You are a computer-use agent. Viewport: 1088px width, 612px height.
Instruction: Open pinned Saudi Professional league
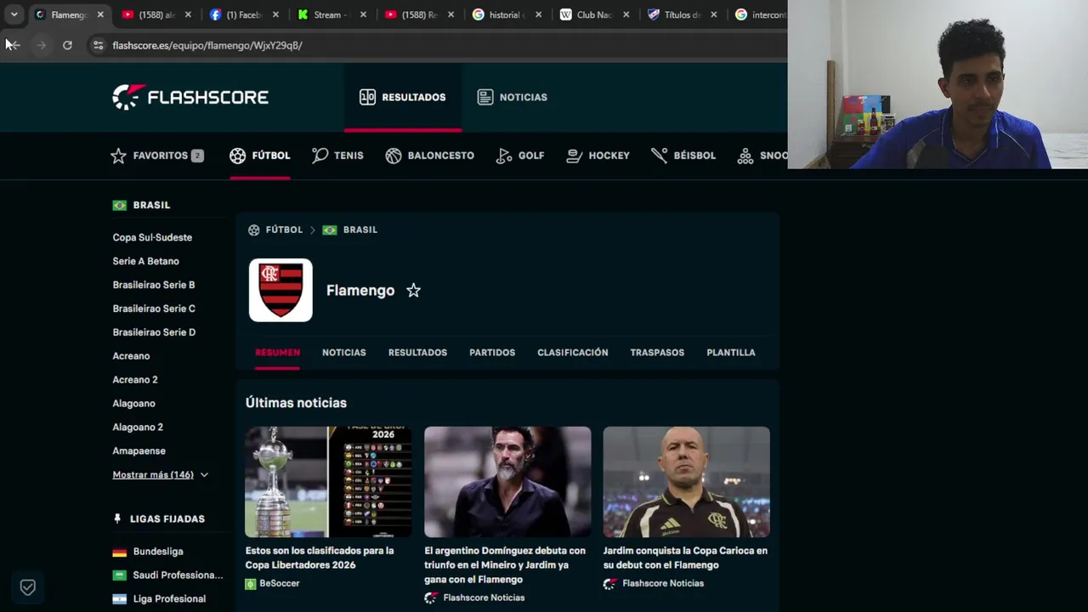178,575
